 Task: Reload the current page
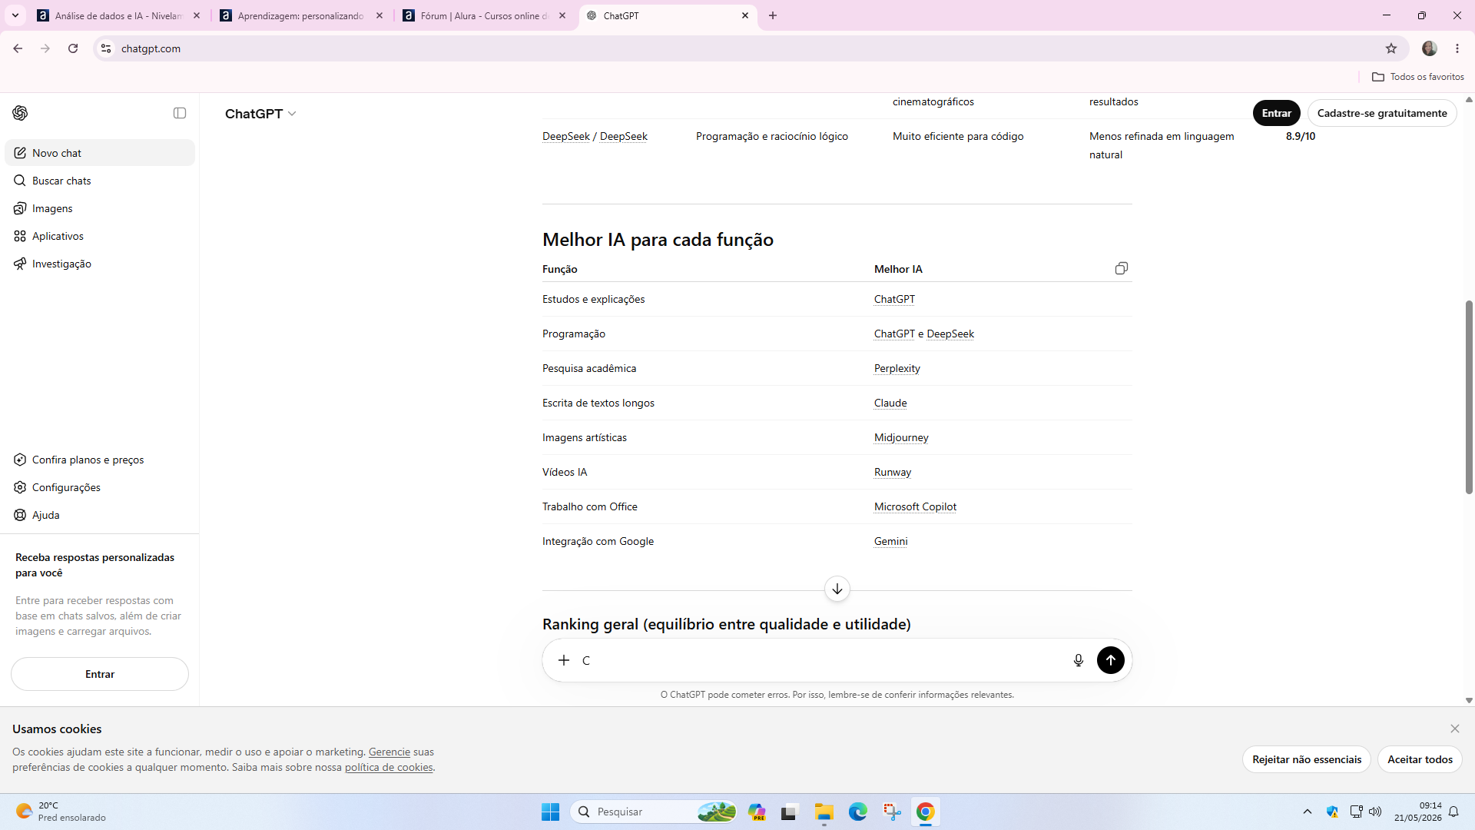click(73, 48)
